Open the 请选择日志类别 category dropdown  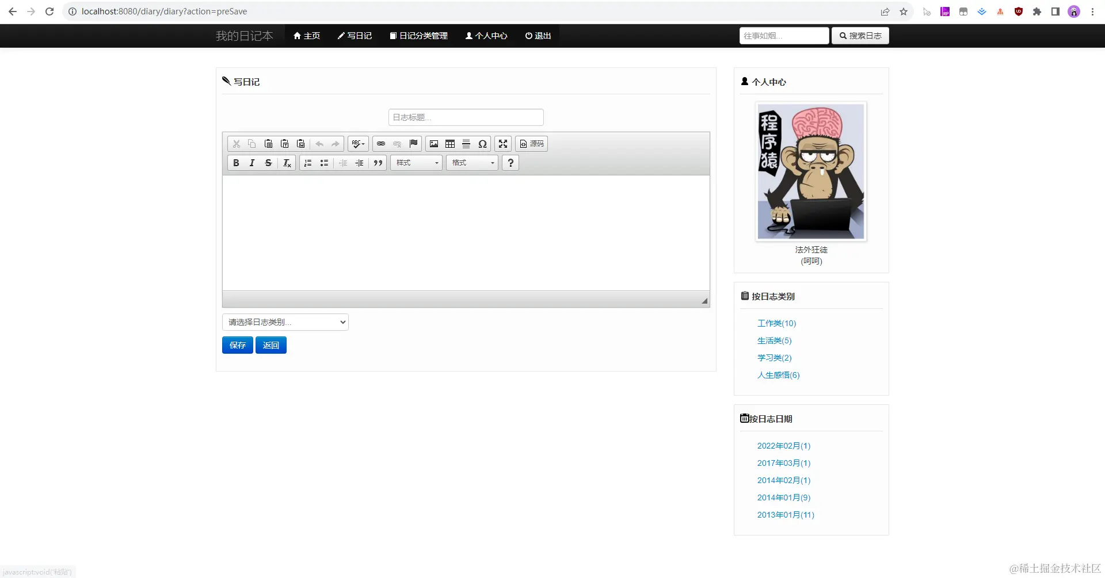(x=285, y=322)
